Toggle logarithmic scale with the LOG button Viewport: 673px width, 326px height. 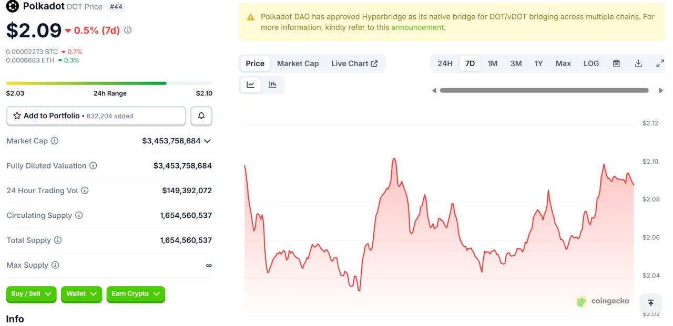point(591,63)
